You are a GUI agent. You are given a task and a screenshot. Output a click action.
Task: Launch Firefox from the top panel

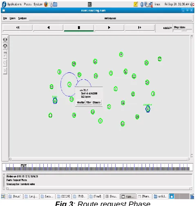[x=46, y=4]
